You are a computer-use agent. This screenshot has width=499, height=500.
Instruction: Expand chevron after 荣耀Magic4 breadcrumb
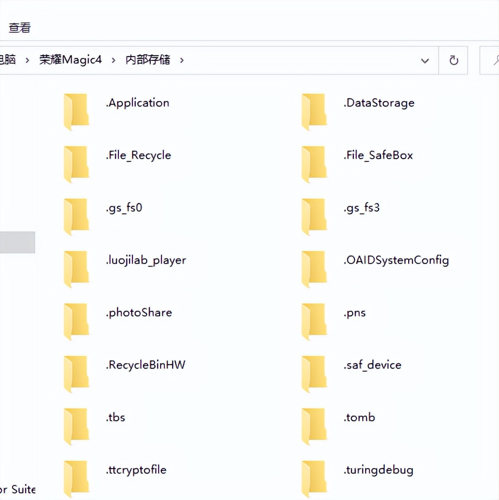[x=113, y=60]
